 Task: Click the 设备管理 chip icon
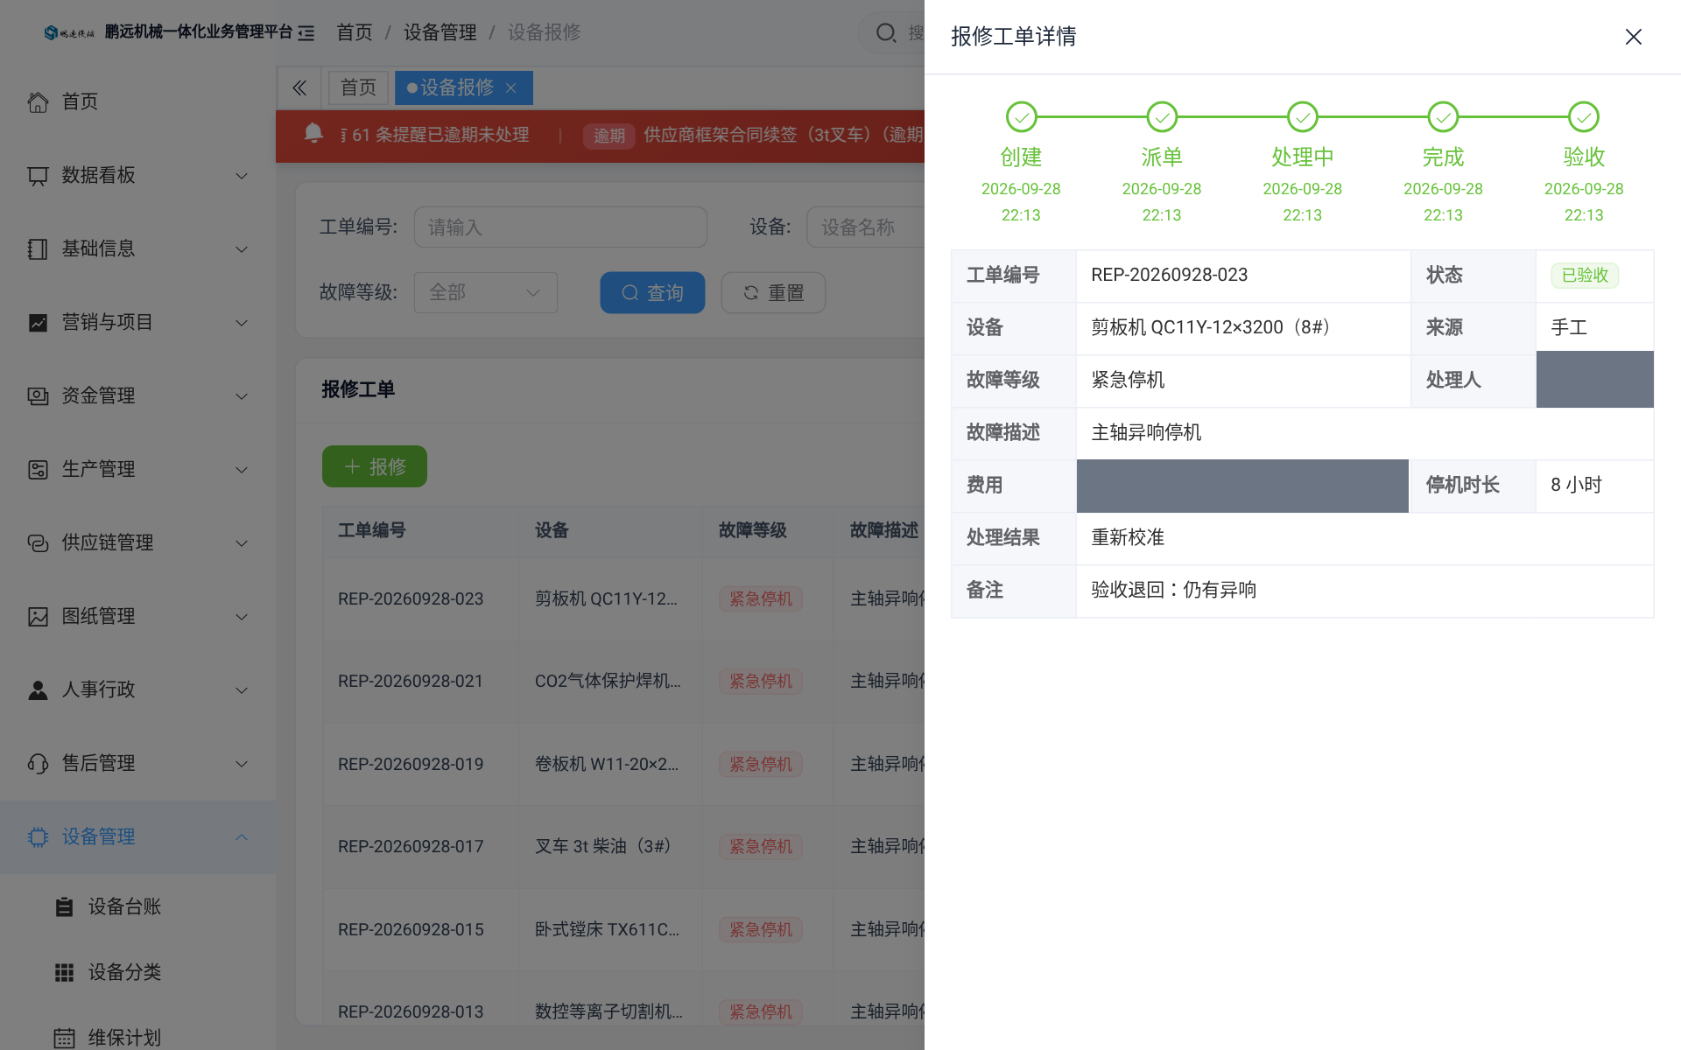coord(38,836)
